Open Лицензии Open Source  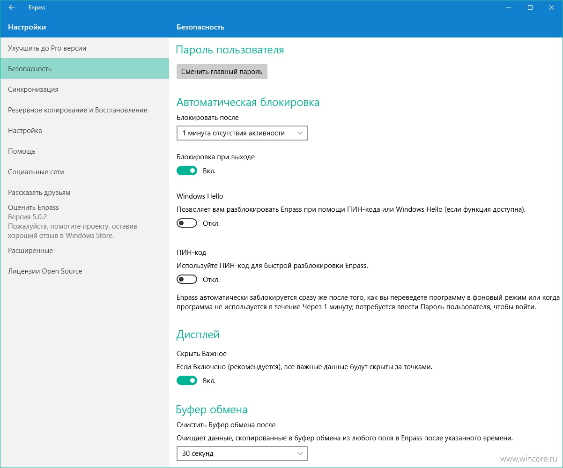pos(84,271)
